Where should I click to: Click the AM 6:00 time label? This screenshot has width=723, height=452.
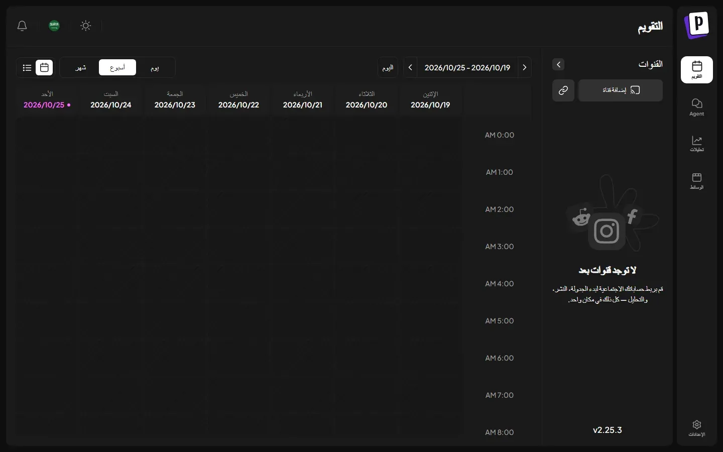point(500,358)
